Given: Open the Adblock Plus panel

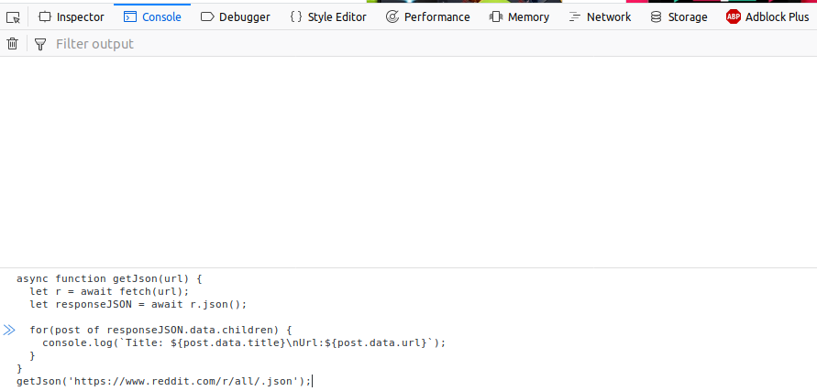Looking at the screenshot, I should tap(767, 17).
